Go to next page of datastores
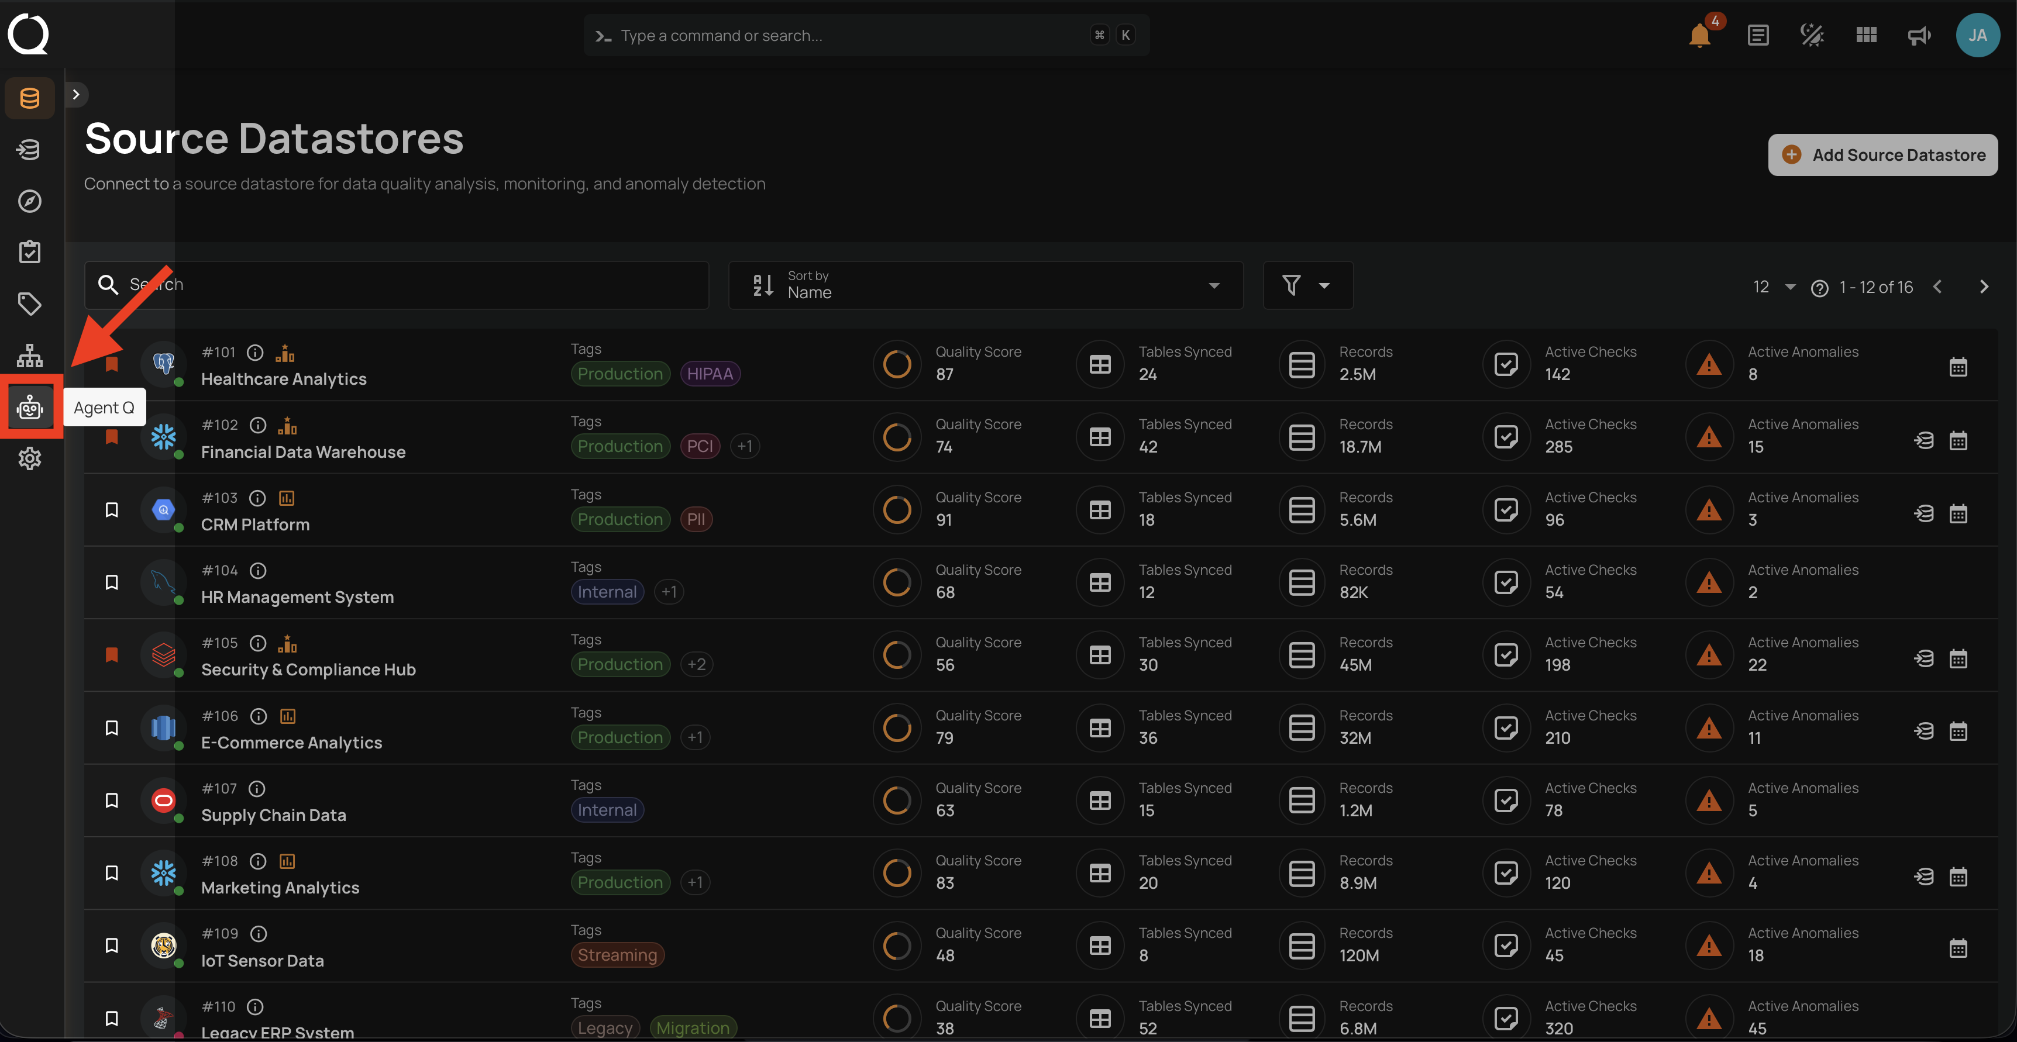Screen dimensions: 2017x1042 (1983, 287)
